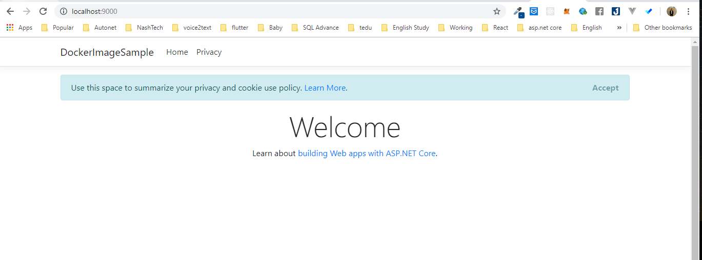Open the Vue devtools extension
The width and height of the screenshot is (702, 260).
coord(632,11)
